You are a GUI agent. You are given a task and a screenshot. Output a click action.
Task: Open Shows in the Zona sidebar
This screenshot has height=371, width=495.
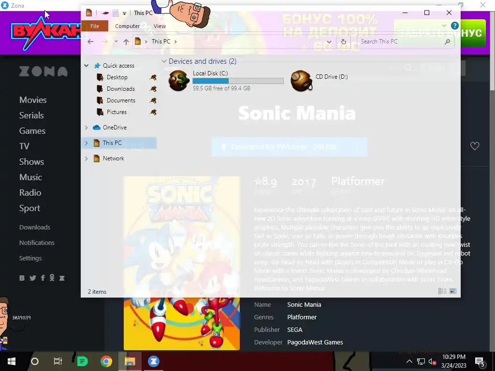tap(31, 162)
